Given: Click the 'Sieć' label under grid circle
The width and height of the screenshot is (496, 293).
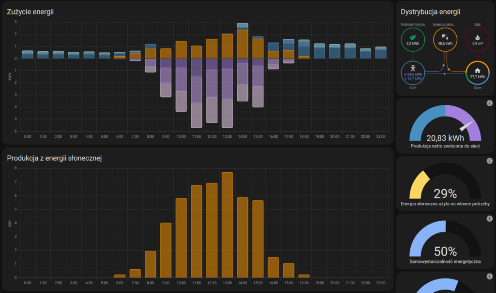Looking at the screenshot, I should click(x=413, y=88).
